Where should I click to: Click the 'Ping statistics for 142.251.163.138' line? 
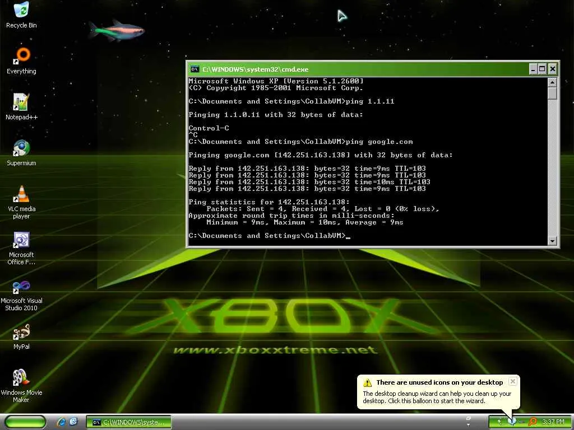[269, 202]
